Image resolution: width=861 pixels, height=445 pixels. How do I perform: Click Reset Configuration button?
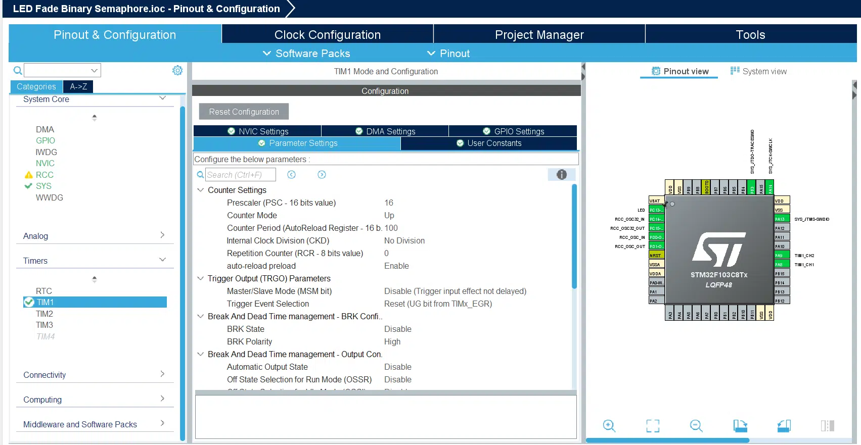[244, 112]
